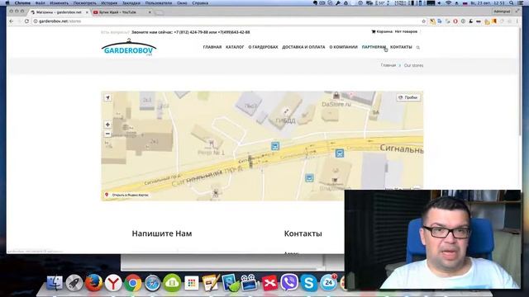Click the site search magnifier icon
The width and height of the screenshot is (529, 297).
coord(418,48)
